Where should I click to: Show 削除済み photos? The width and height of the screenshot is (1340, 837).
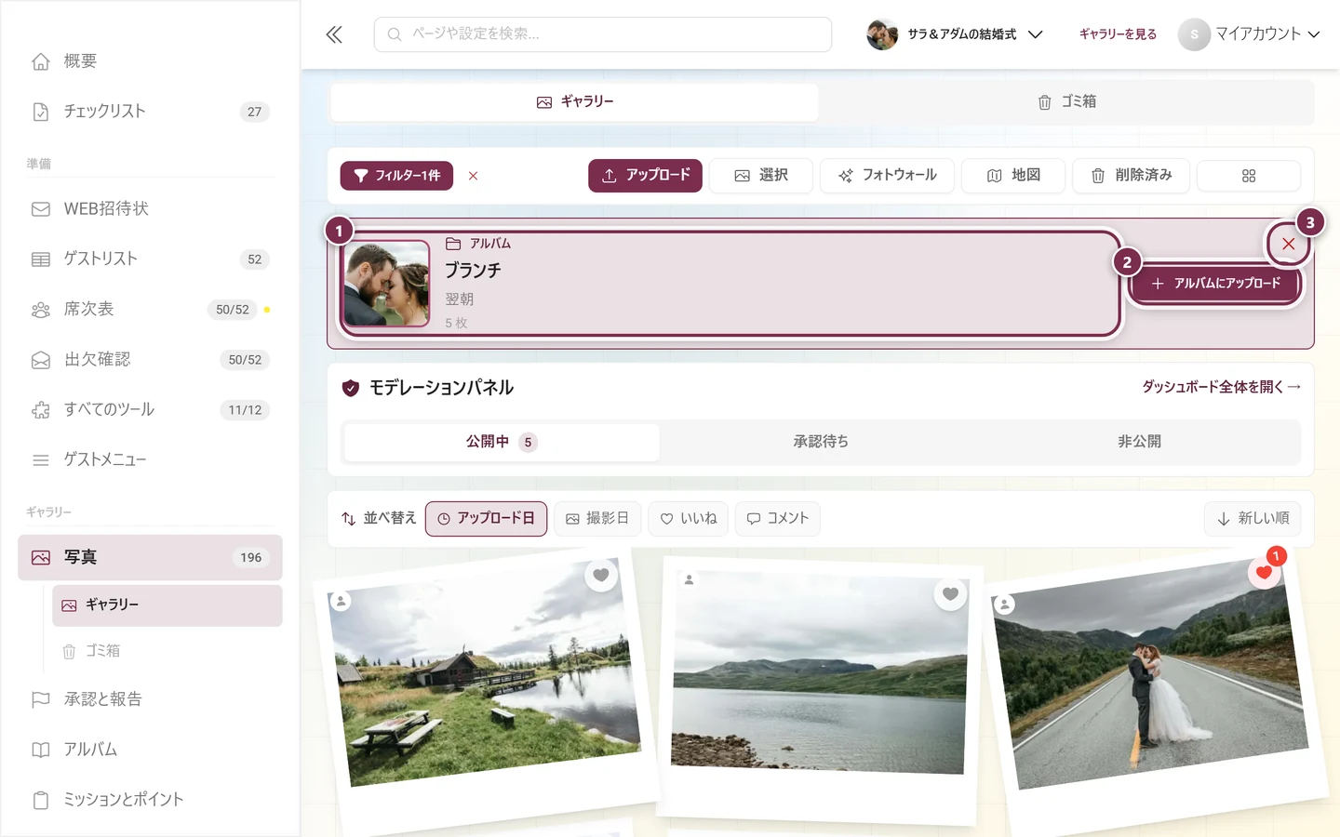click(1131, 176)
